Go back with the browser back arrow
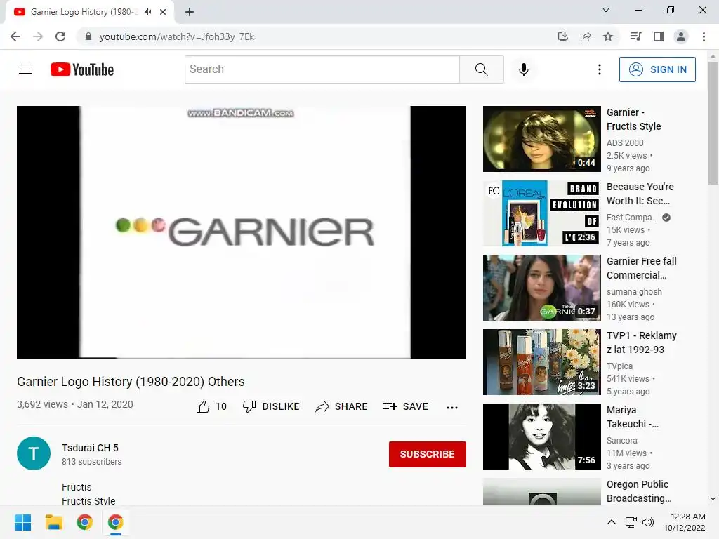The image size is (719, 539). click(15, 36)
